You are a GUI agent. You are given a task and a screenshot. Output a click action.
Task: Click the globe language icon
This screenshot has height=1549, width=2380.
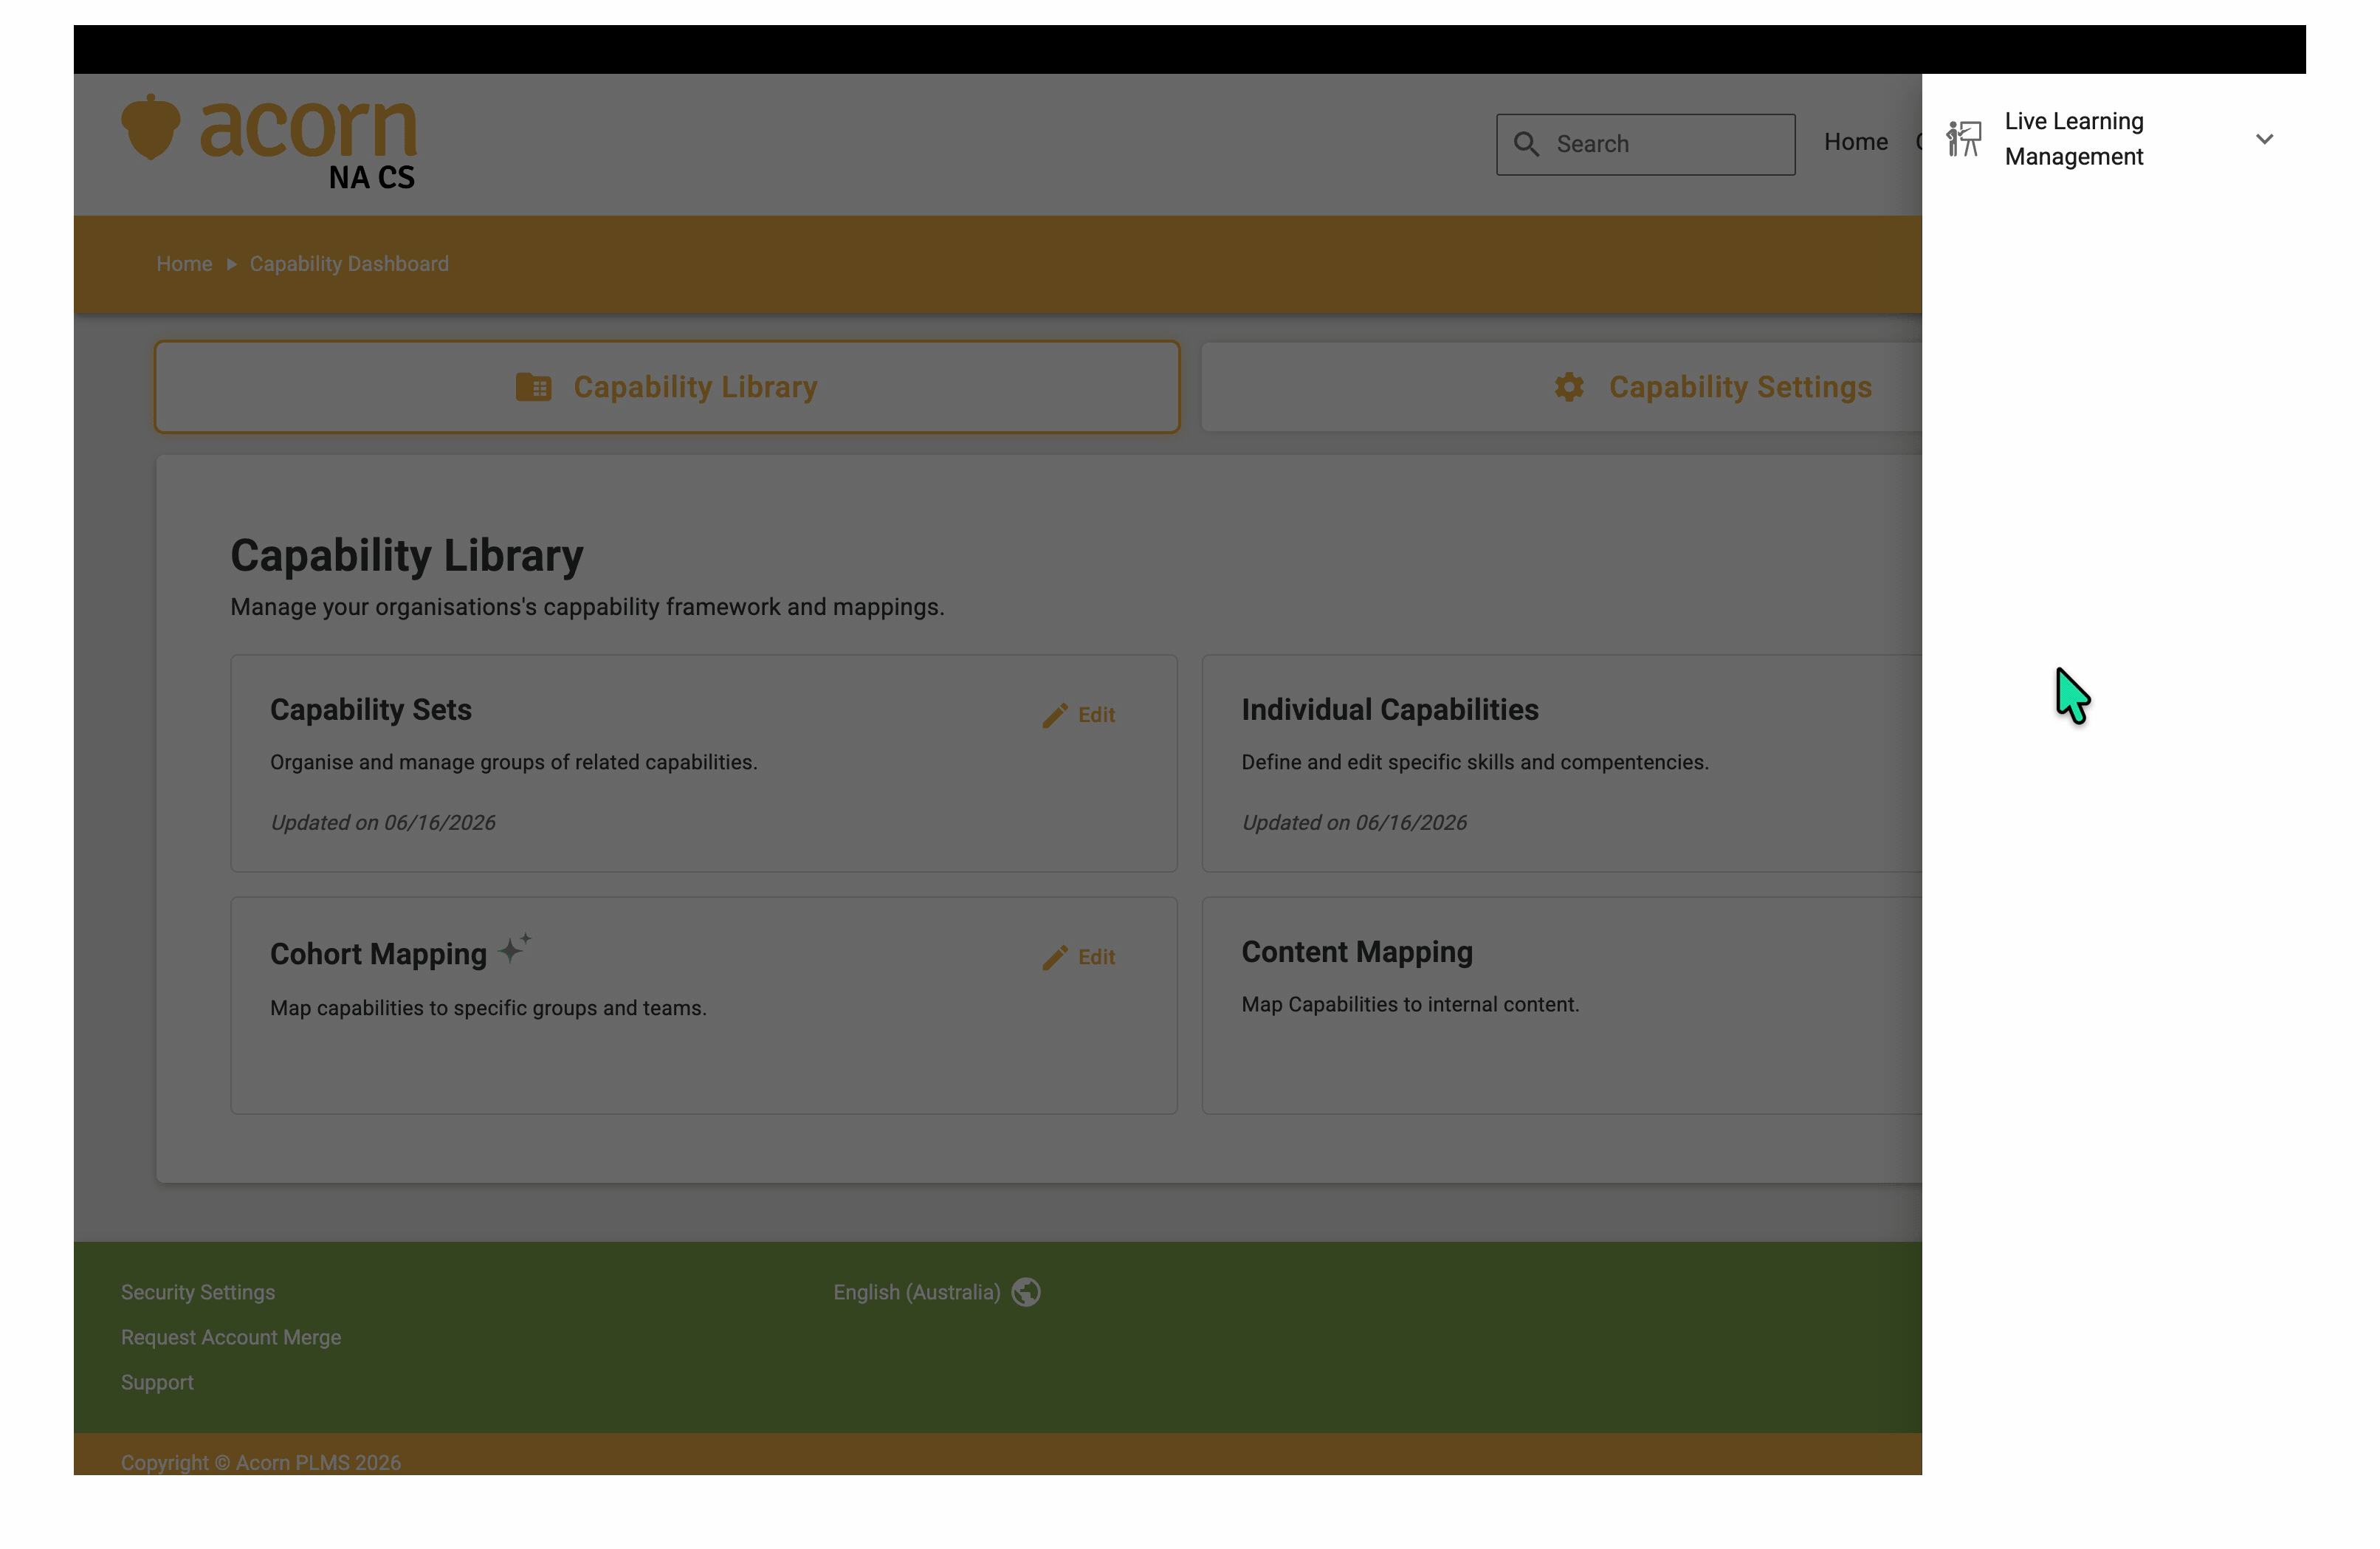click(1026, 1292)
